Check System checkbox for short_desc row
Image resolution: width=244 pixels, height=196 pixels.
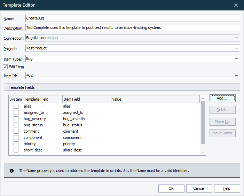[x=16, y=150]
